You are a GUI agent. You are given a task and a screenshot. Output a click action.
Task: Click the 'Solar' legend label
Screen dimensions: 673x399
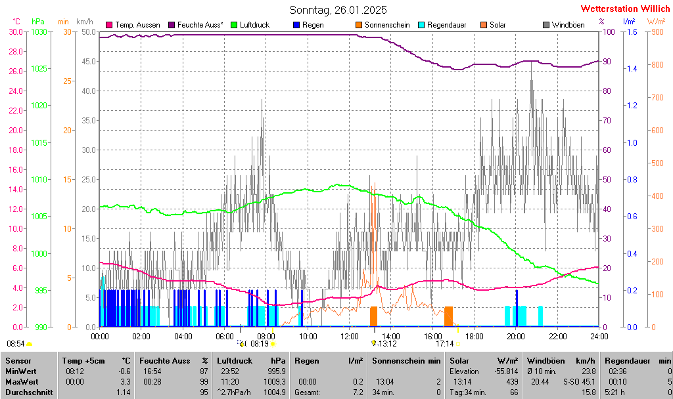pyautogui.click(x=498, y=25)
